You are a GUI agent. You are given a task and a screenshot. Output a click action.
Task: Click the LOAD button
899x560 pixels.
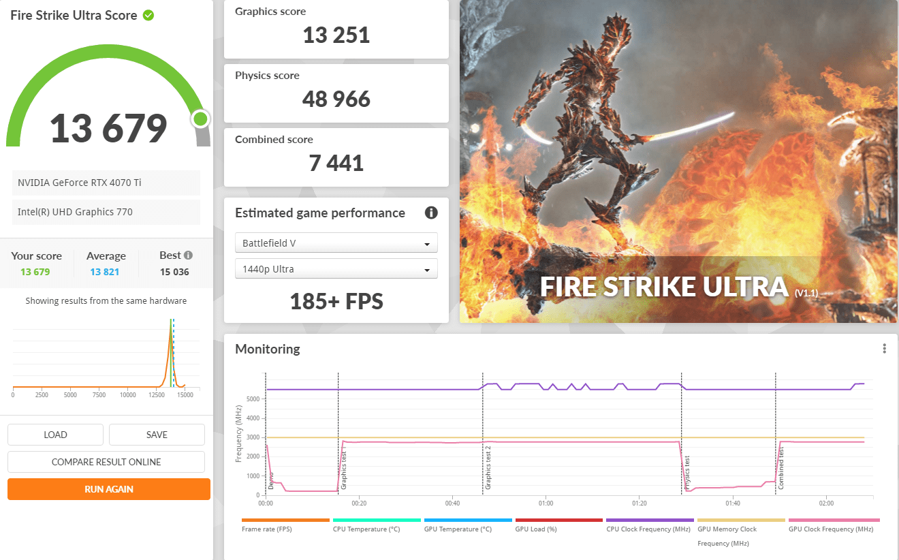pyautogui.click(x=55, y=435)
